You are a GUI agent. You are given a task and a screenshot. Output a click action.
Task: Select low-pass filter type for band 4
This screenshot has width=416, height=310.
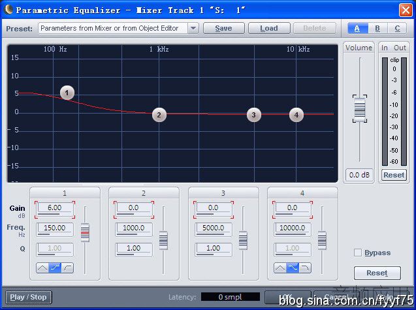(305, 268)
